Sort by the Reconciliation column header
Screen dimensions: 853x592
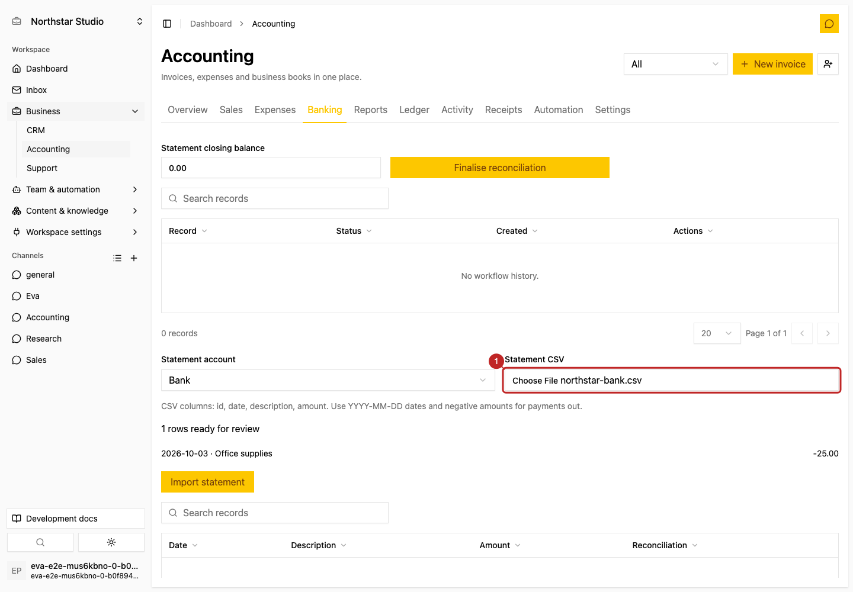pyautogui.click(x=665, y=545)
